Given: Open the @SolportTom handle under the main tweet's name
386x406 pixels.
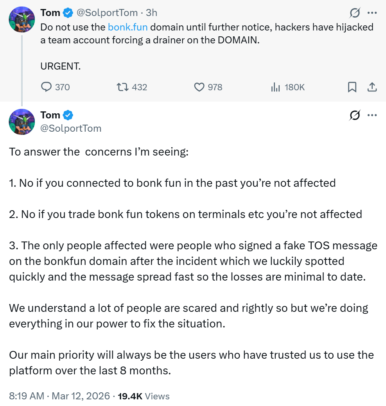Looking at the screenshot, I should (x=71, y=128).
